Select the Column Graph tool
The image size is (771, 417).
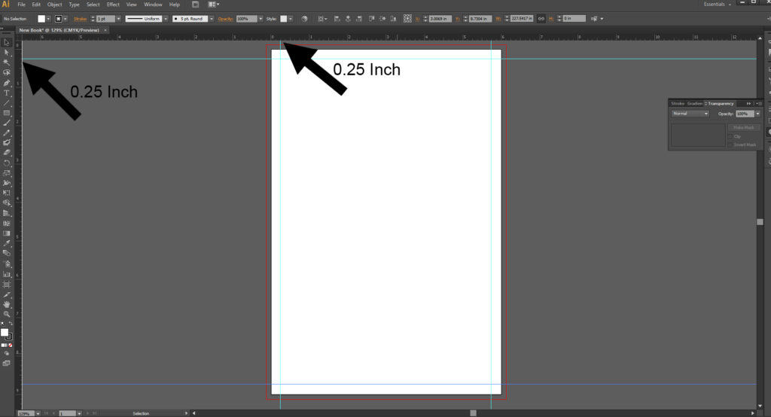tap(6, 274)
